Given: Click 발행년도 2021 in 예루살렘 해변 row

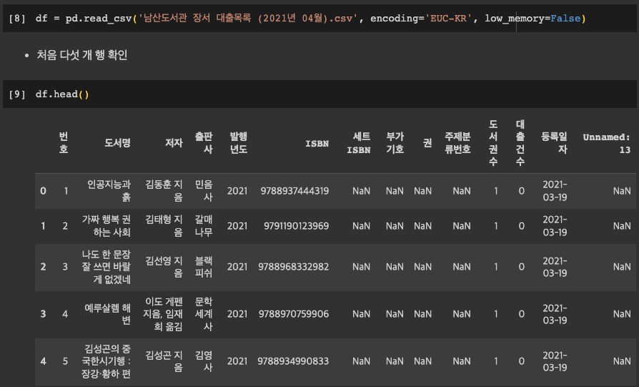Looking at the screenshot, I should tap(237, 314).
